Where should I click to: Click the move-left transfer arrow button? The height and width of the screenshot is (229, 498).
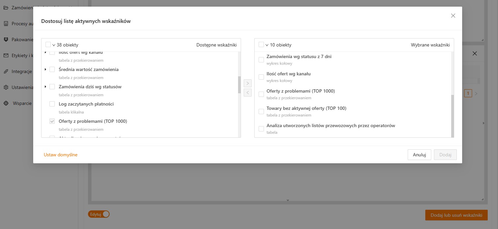[248, 93]
